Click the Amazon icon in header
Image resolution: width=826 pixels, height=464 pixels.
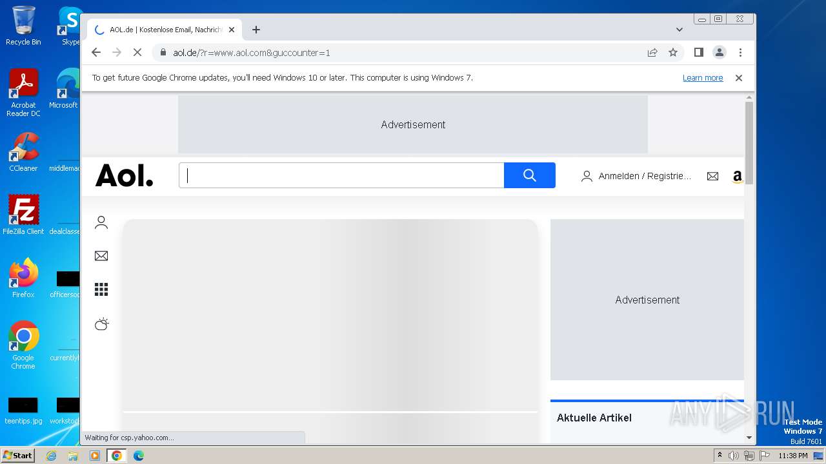(737, 177)
